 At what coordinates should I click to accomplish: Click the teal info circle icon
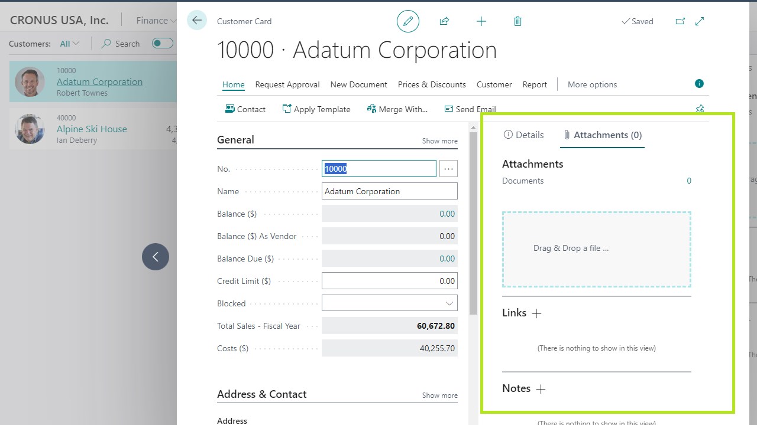pos(699,84)
